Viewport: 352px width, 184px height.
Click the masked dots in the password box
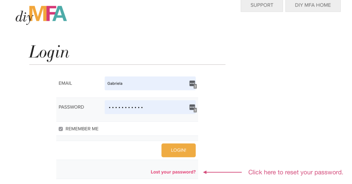[x=126, y=108]
